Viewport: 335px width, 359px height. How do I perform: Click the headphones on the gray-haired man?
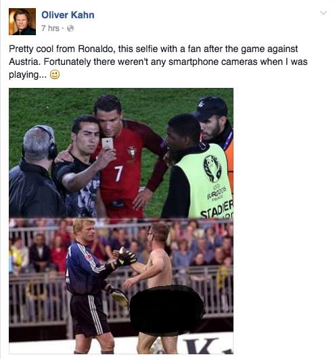[x=49, y=143]
